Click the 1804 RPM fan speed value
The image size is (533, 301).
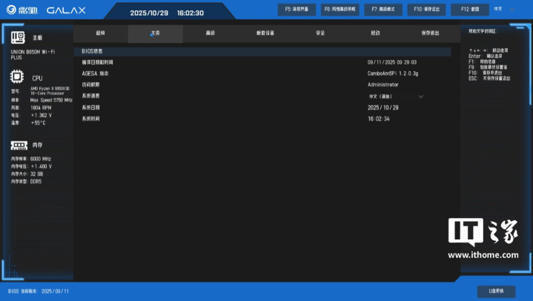41,107
